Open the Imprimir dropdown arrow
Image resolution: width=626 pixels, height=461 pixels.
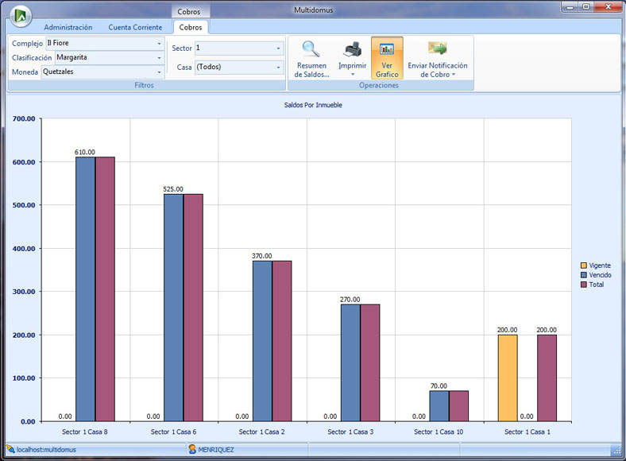coord(352,75)
